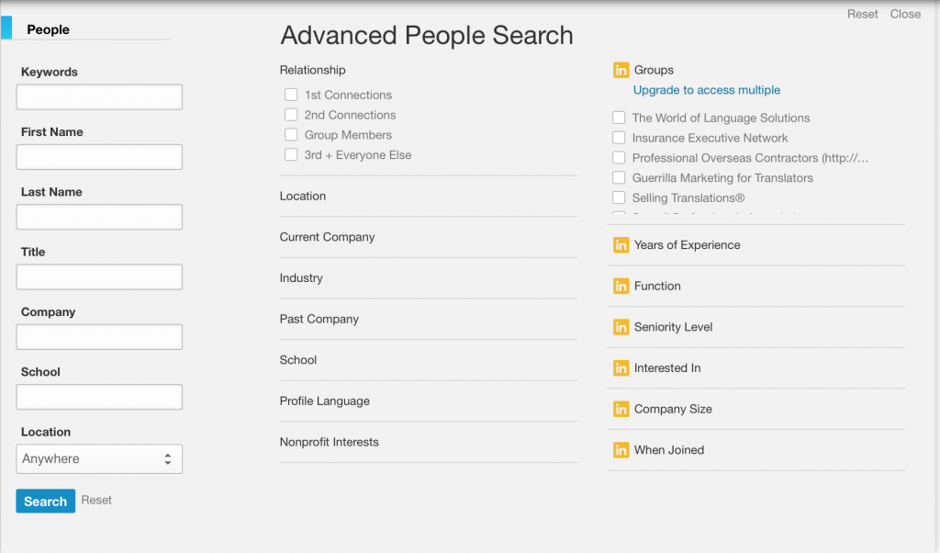The image size is (940, 553).
Task: Click the premium icon beside Seniority Level
Action: point(621,327)
